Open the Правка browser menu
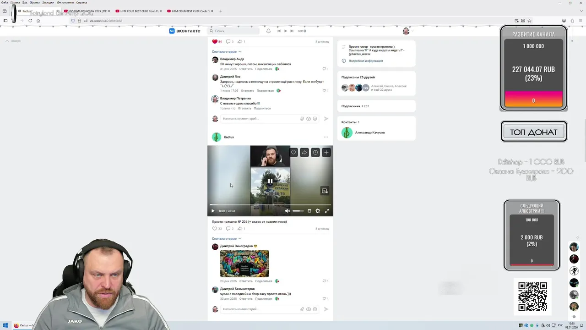The width and height of the screenshot is (586, 330). click(15, 2)
